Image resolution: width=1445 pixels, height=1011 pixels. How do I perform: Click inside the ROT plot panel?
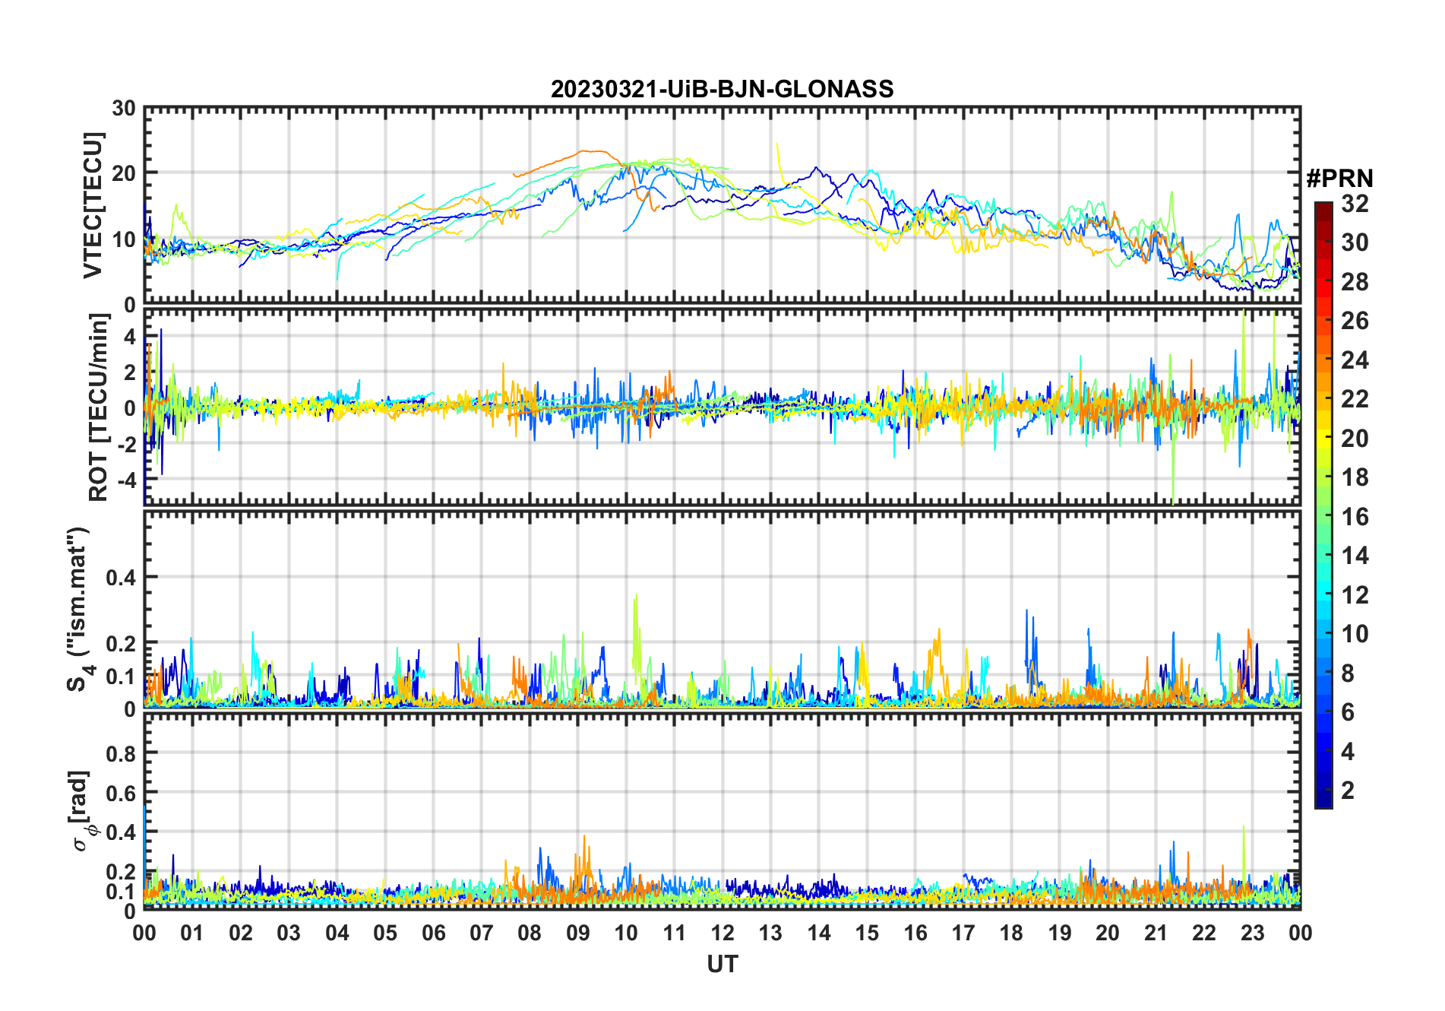pos(722,406)
